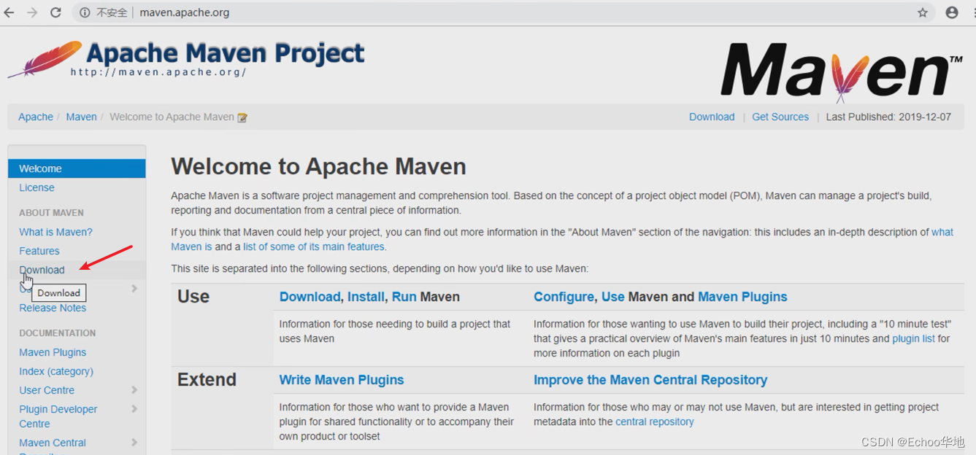Click Download link in the top bar
Screen dimensions: 976x455
(712, 117)
